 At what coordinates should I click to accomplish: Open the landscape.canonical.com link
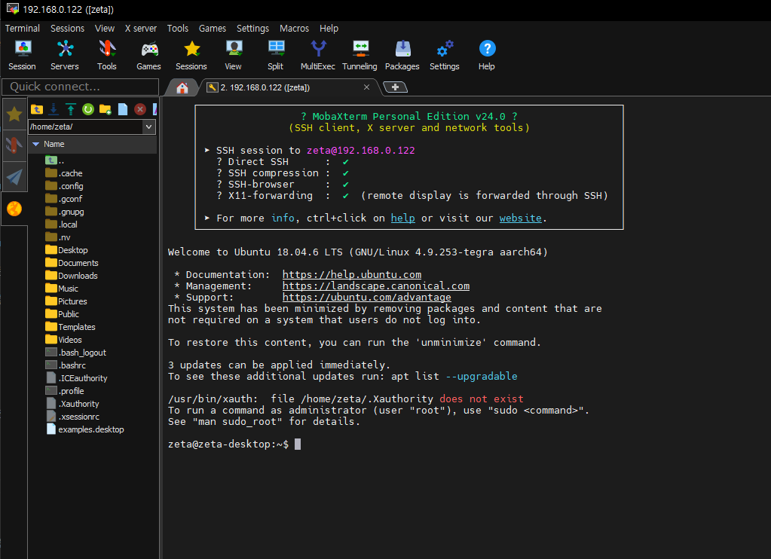[x=375, y=286]
